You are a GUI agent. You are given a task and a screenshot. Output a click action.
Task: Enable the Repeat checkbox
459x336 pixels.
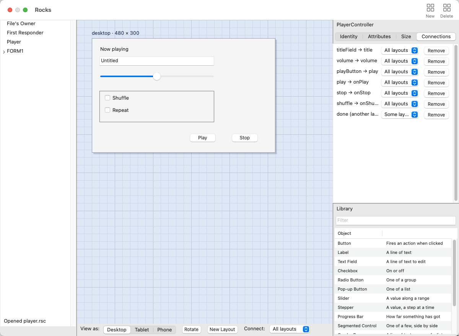click(107, 110)
